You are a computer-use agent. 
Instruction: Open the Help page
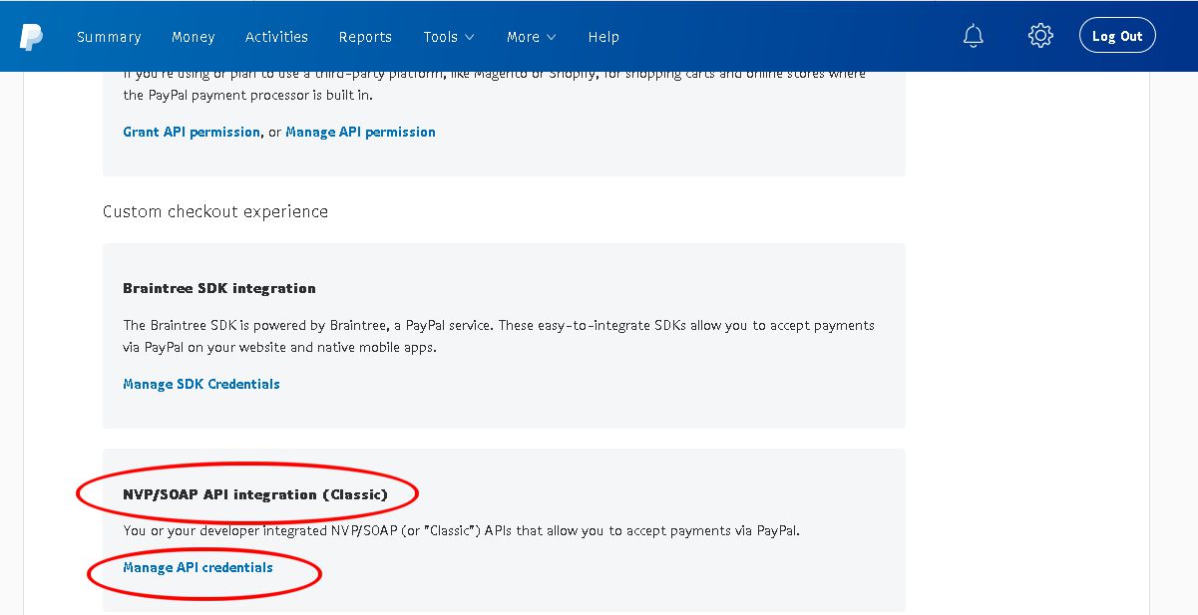click(603, 37)
